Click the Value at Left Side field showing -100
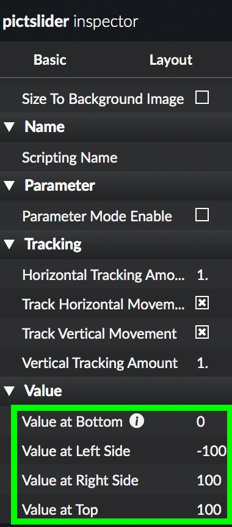This screenshot has height=527, width=232. [211, 451]
